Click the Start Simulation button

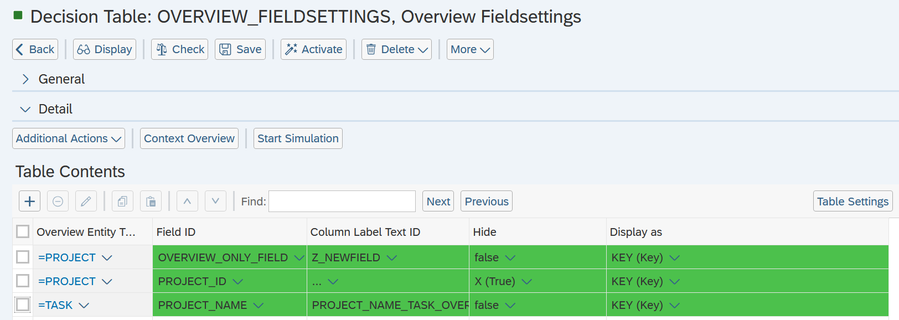point(298,138)
